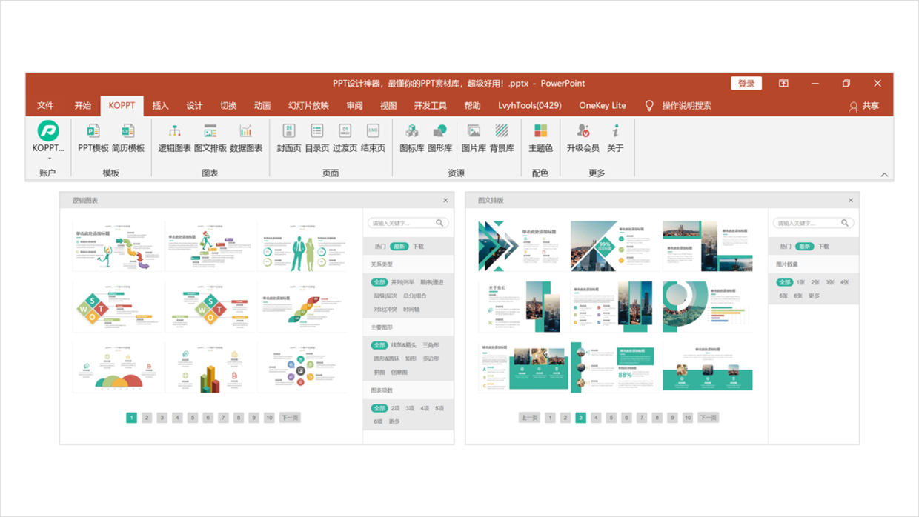
Task: Open PPT模板 template library
Action: tap(93, 139)
